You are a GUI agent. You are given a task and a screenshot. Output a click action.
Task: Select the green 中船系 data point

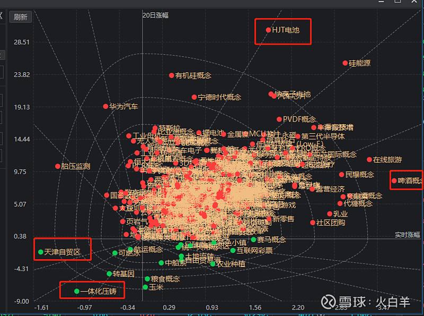(x=161, y=262)
